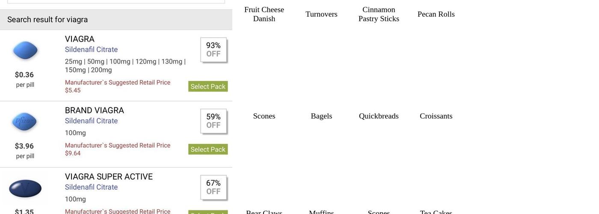Screen dimensions: 599x214
Task: Open the BRAND VIAGRA product title
Action: (x=95, y=110)
